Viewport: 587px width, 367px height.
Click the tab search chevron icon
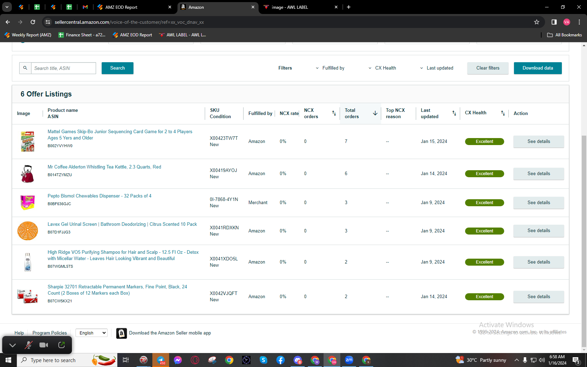click(7, 7)
